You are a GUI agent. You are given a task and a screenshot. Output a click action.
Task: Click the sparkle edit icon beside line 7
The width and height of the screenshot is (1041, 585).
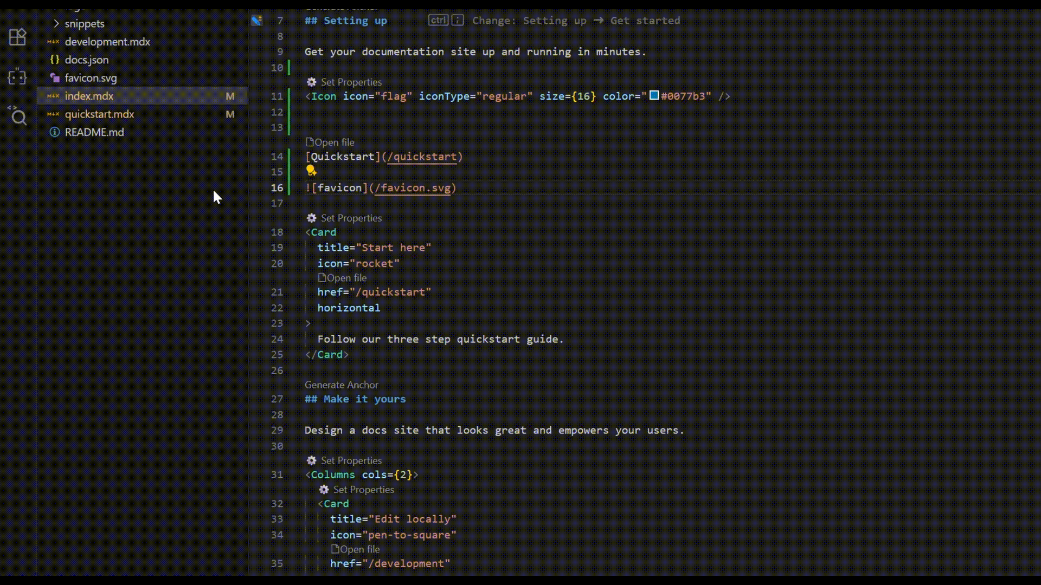pyautogui.click(x=257, y=21)
